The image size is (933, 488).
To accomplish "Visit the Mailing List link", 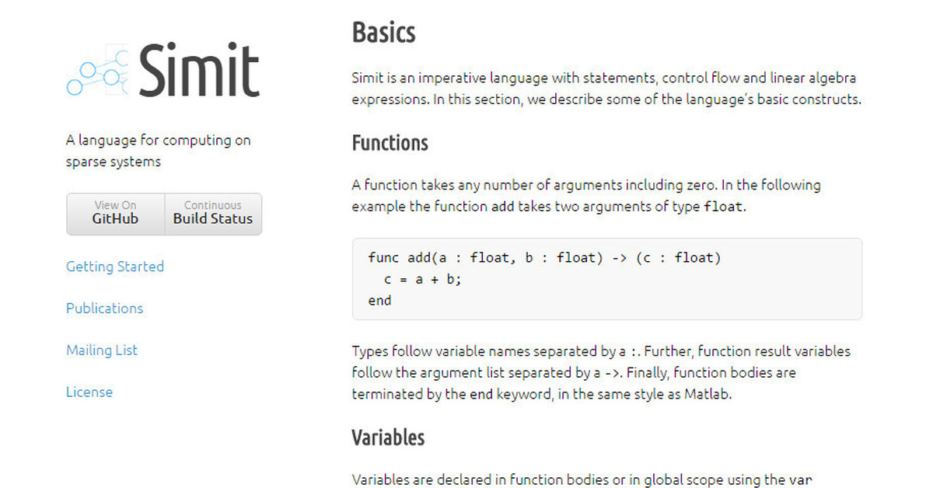I will 102,350.
